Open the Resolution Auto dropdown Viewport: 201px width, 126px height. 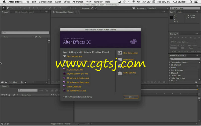194,48
